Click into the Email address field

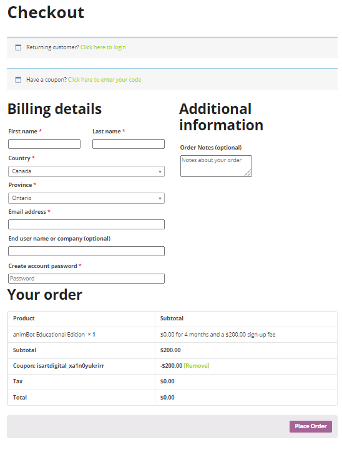coord(87,224)
